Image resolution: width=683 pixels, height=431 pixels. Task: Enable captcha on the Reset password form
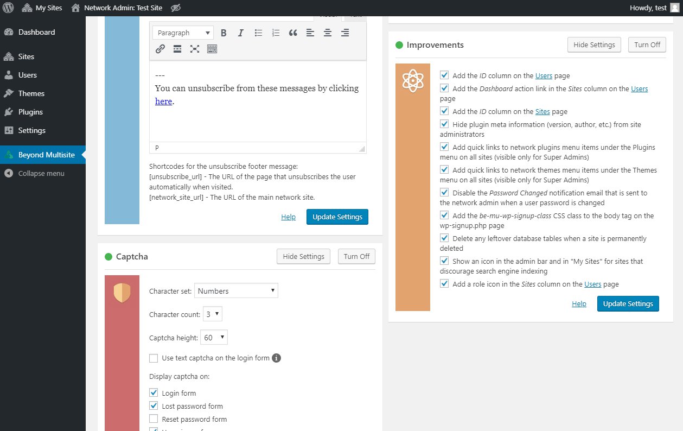(154, 419)
